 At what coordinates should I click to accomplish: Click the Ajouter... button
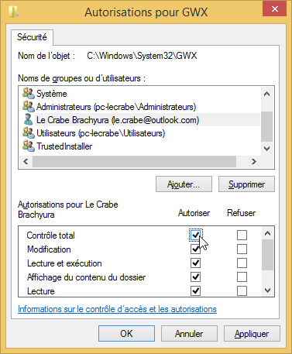click(184, 184)
